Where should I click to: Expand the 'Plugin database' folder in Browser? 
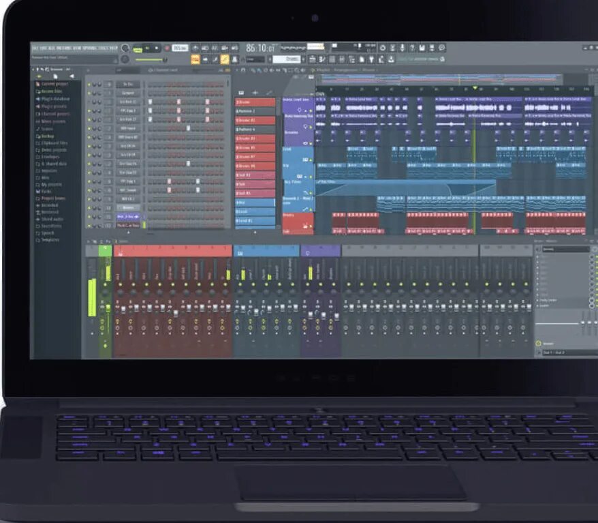[x=53, y=99]
